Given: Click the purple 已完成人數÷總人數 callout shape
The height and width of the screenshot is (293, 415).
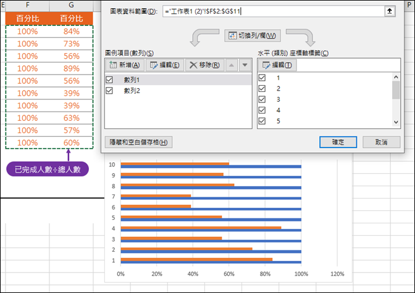Looking at the screenshot, I should pyautogui.click(x=48, y=169).
